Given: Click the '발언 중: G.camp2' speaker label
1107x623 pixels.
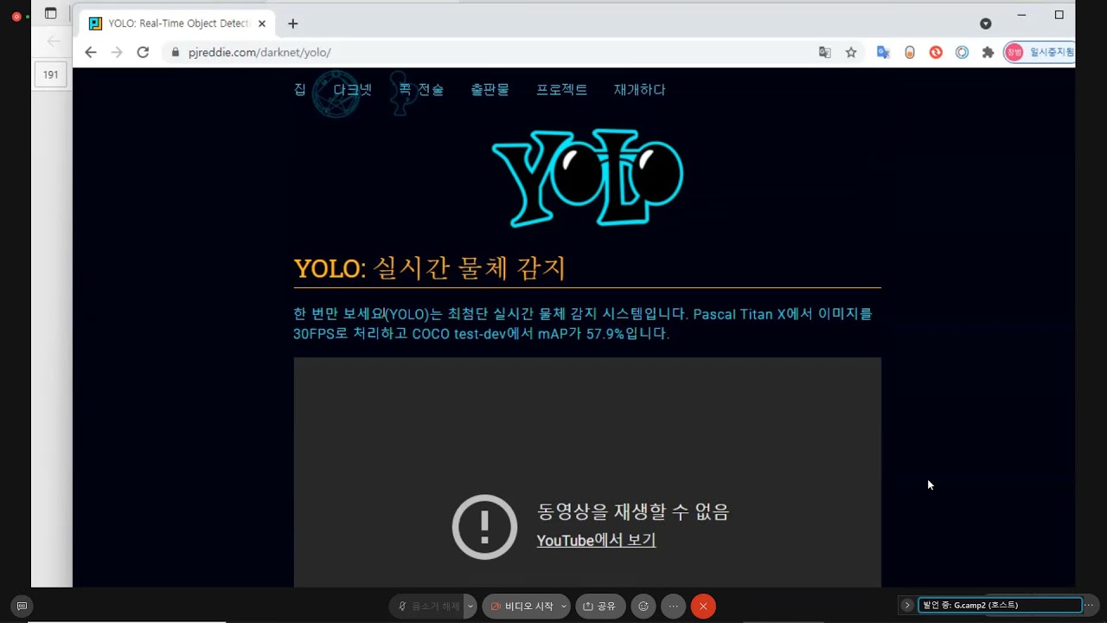Looking at the screenshot, I should pos(1000,605).
